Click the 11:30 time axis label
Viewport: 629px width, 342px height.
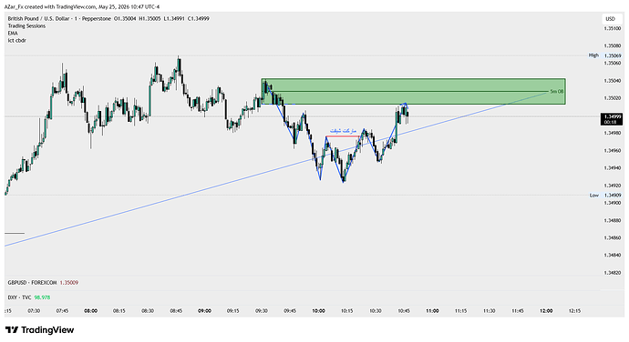[x=489, y=311]
